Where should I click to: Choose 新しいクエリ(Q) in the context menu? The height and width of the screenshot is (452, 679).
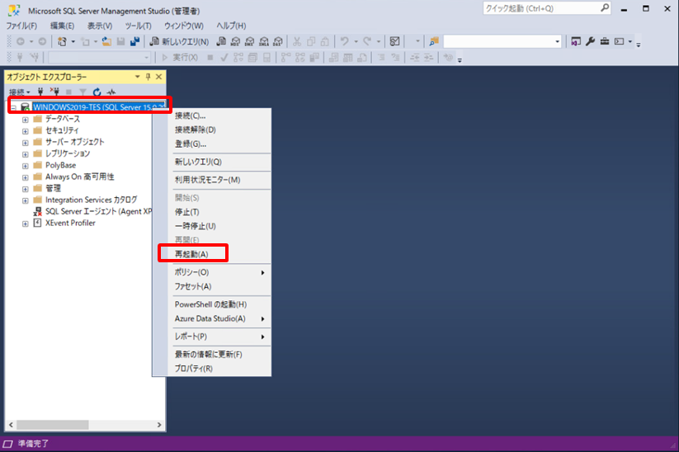pyautogui.click(x=219, y=162)
